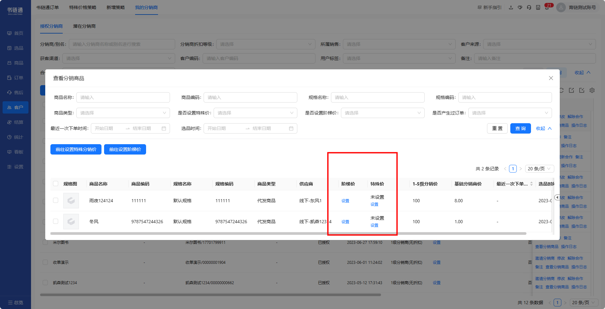
Task: Tick the checkbox for 冬风
Action: pos(56,221)
